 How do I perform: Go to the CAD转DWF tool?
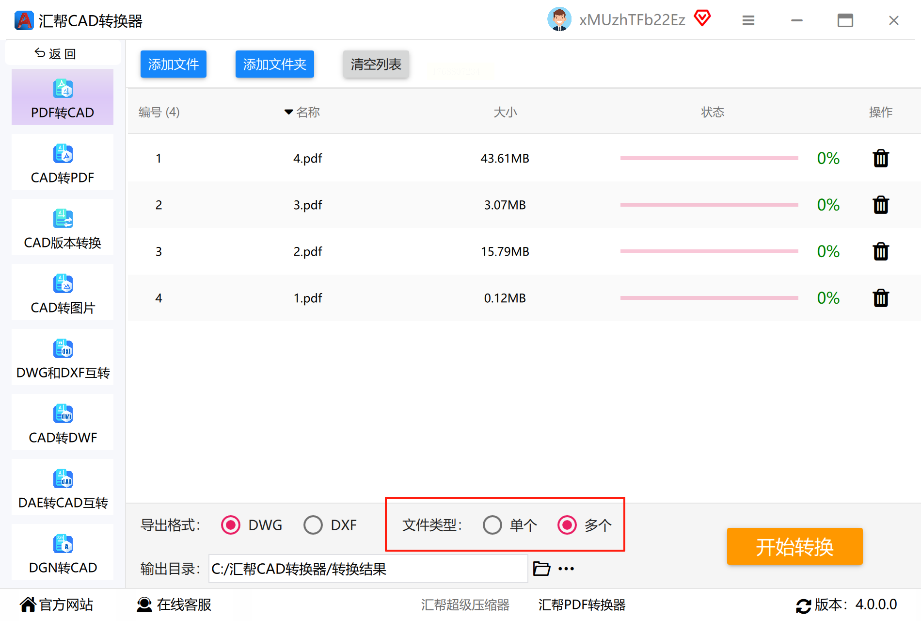pyautogui.click(x=63, y=422)
